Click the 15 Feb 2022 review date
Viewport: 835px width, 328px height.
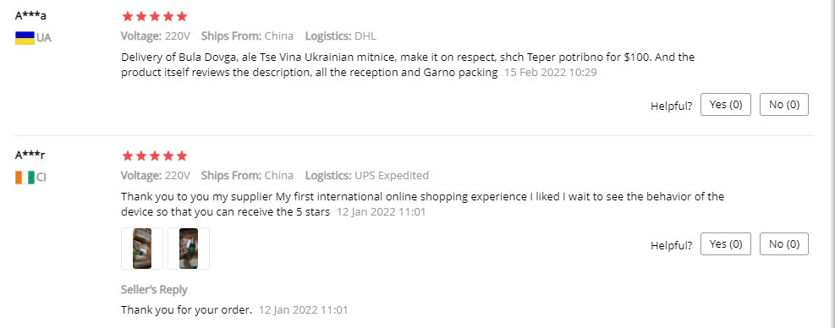[550, 73]
